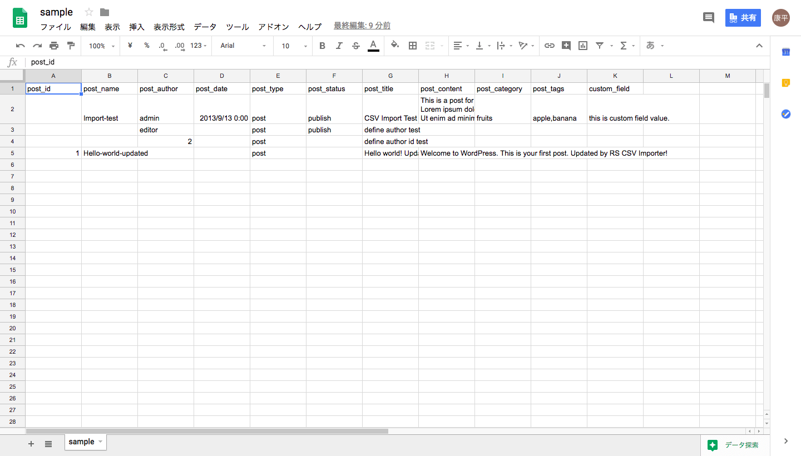Click the 最終編集: 9 分前 link
This screenshot has width=801, height=456.
pyautogui.click(x=362, y=26)
